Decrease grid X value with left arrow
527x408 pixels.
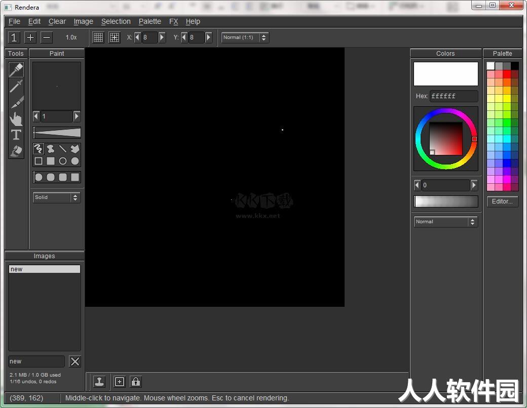(x=137, y=37)
